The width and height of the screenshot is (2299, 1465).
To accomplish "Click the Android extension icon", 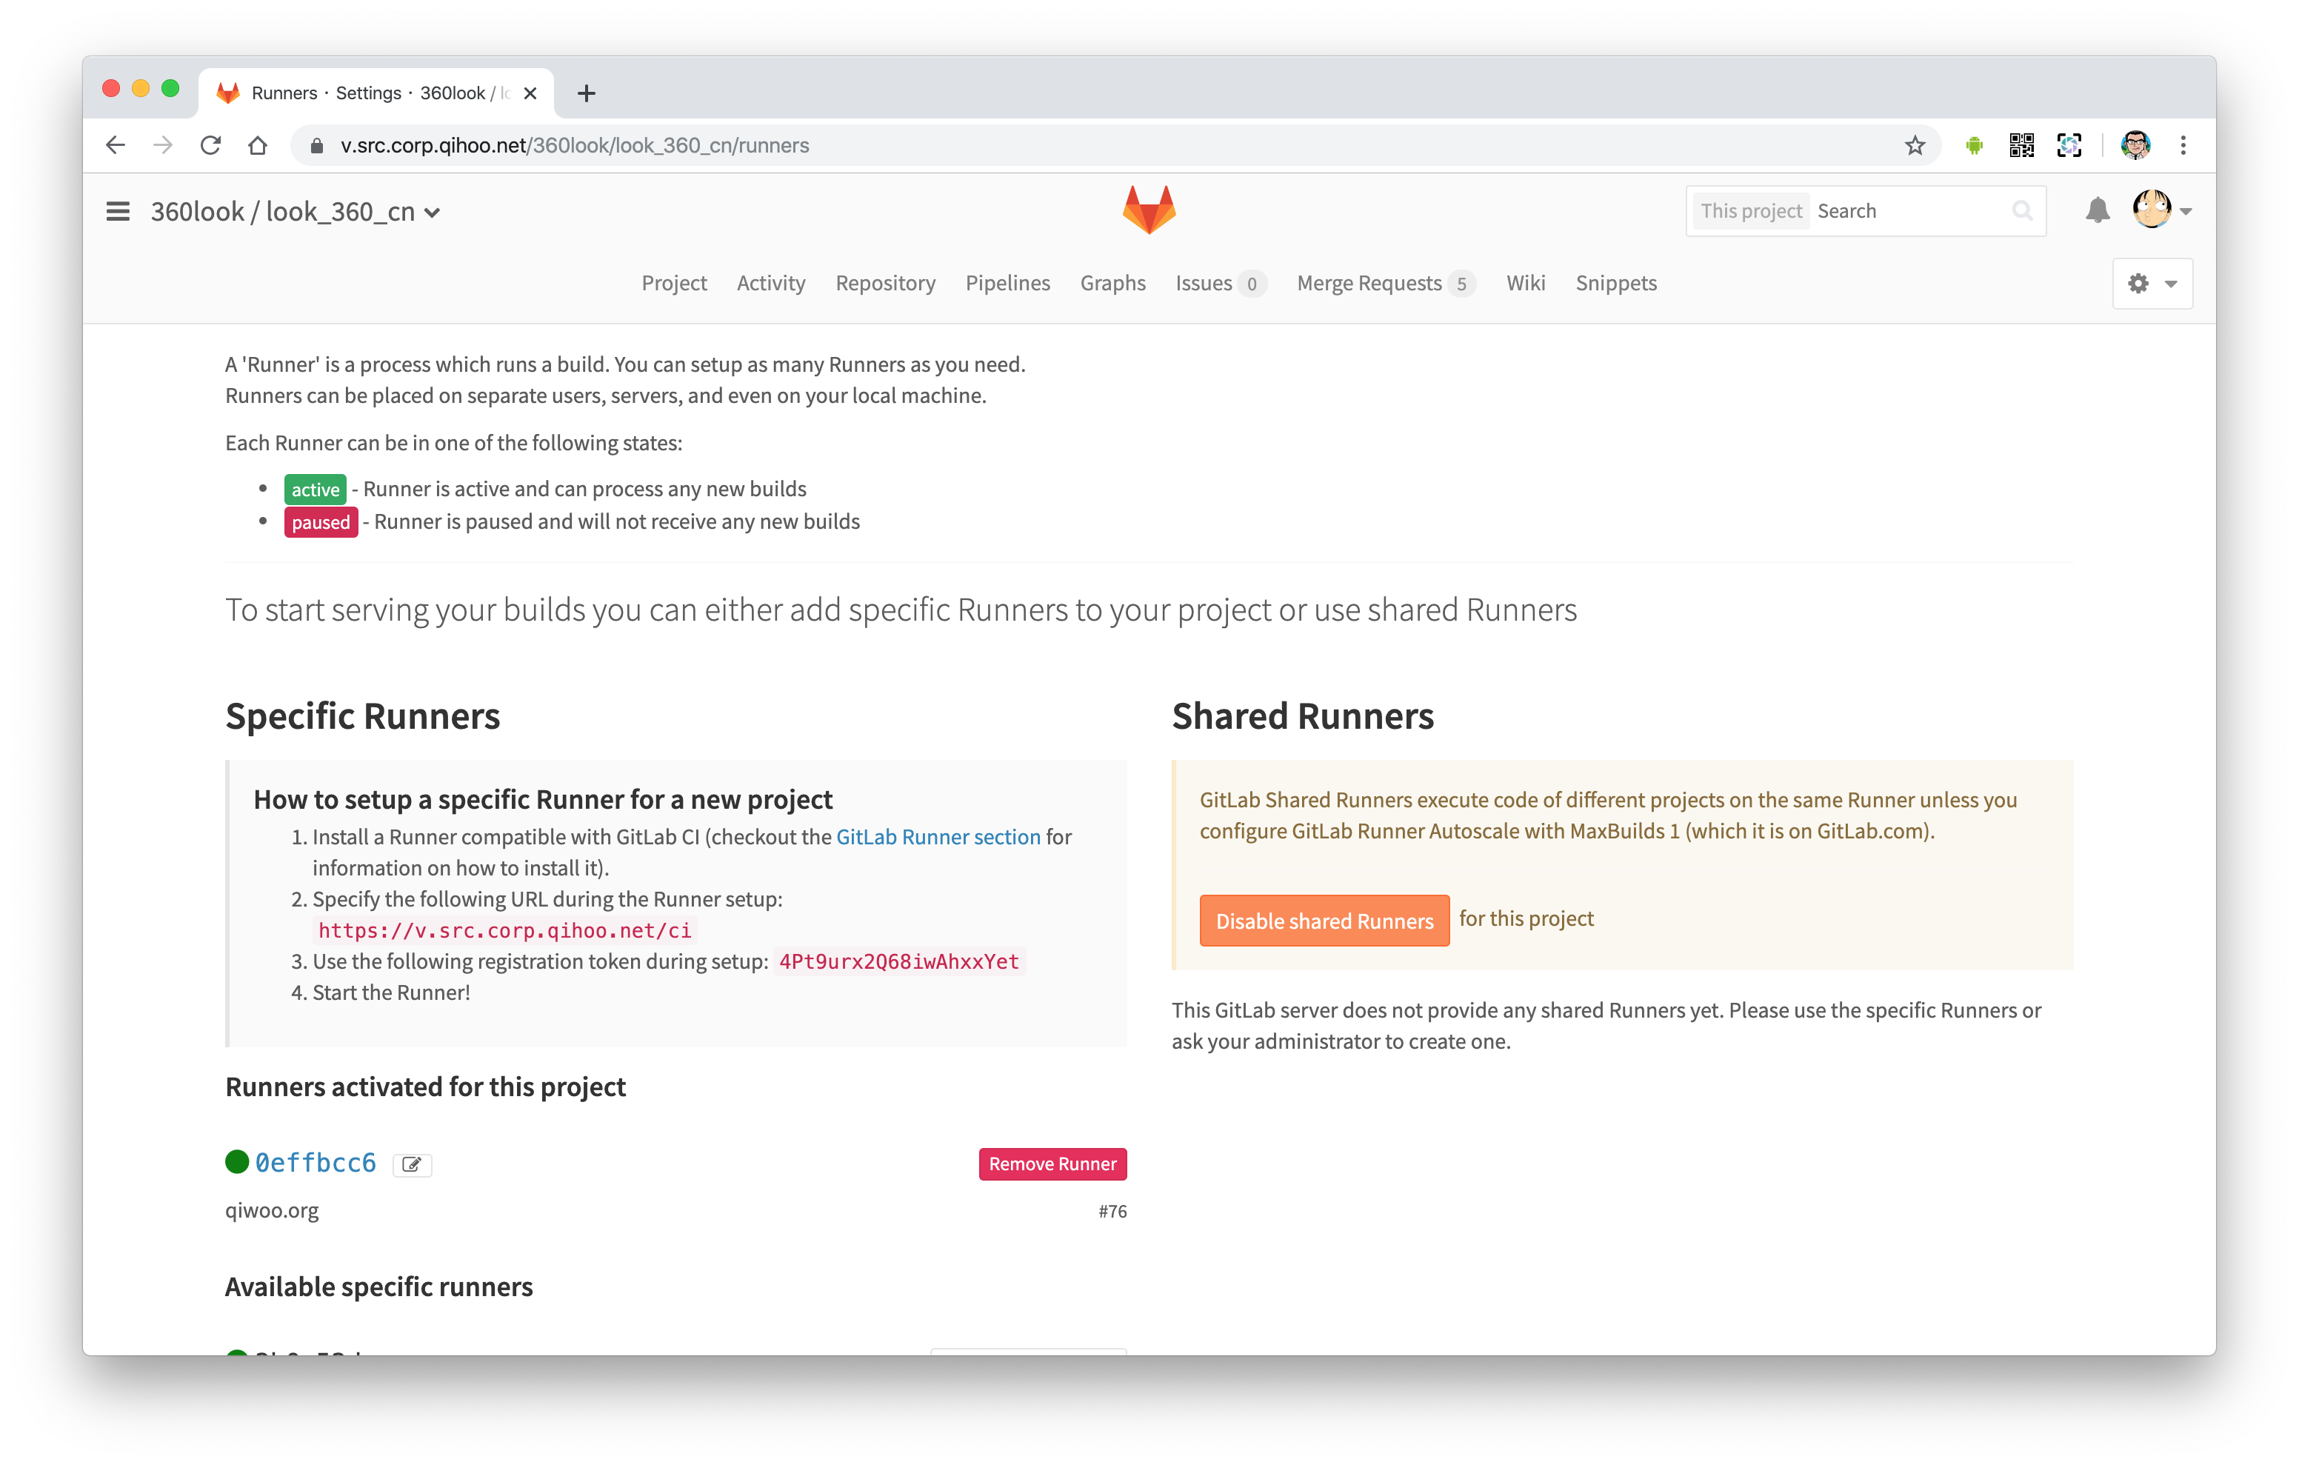I will pos(1975,145).
